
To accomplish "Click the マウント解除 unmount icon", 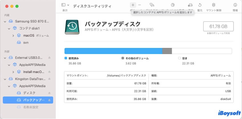I will (214, 5).
